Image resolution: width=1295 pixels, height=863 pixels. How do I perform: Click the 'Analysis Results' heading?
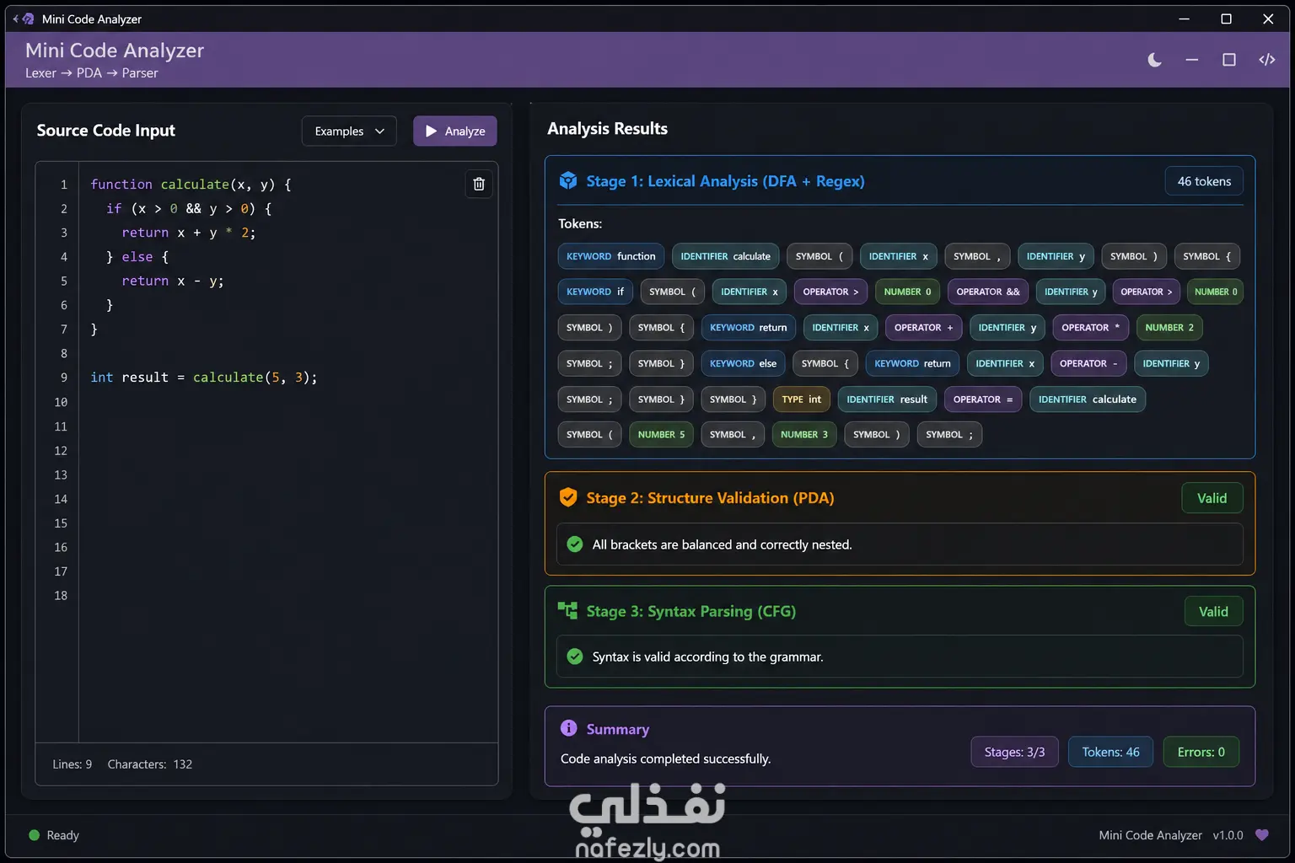point(607,129)
